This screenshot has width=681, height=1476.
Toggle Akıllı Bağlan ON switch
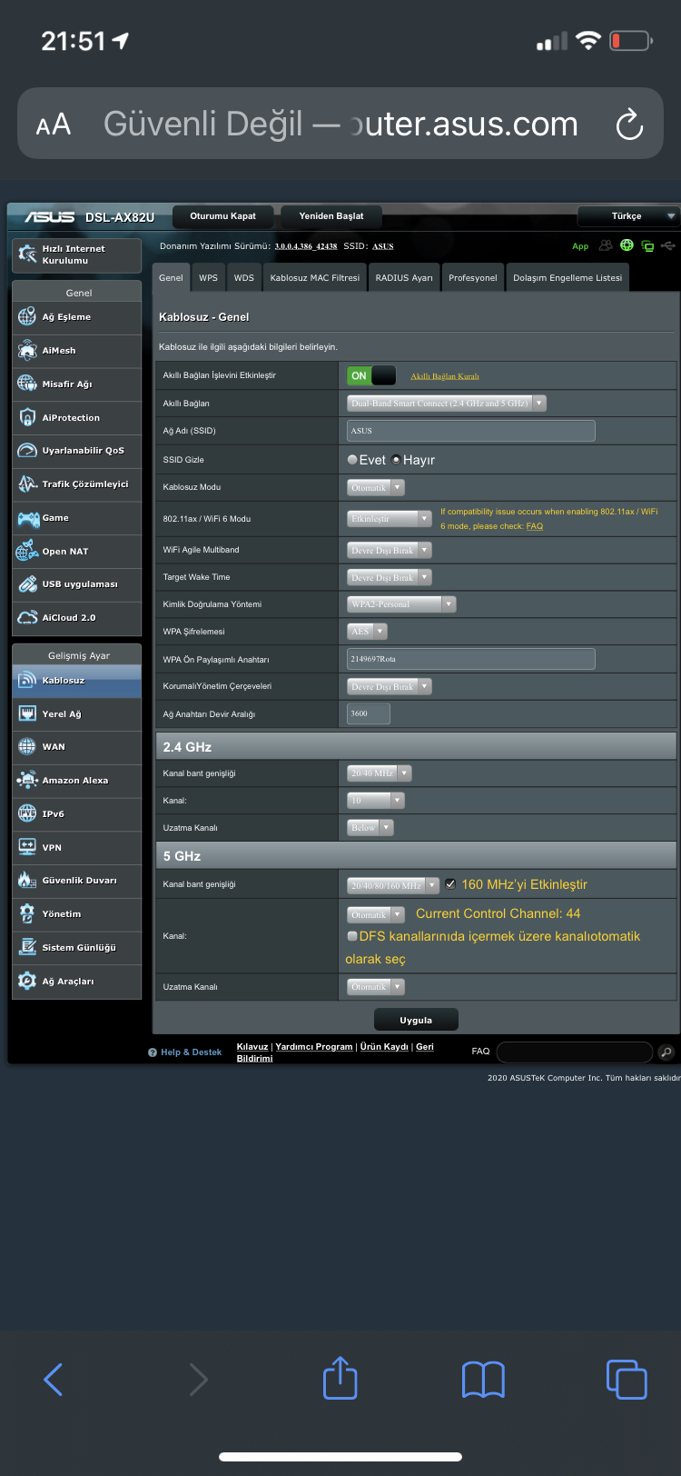tap(371, 375)
